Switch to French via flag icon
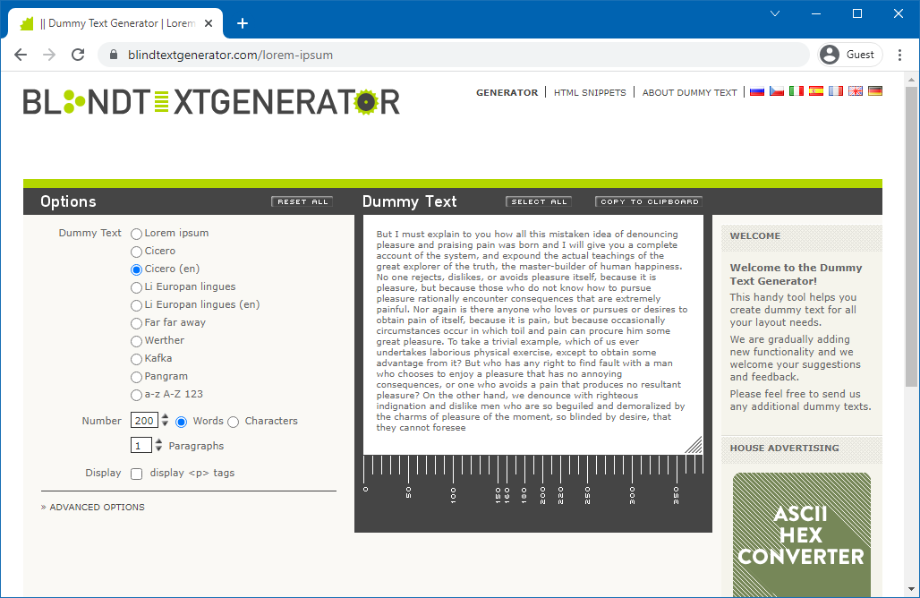Viewport: 920px width, 598px height. tap(836, 91)
